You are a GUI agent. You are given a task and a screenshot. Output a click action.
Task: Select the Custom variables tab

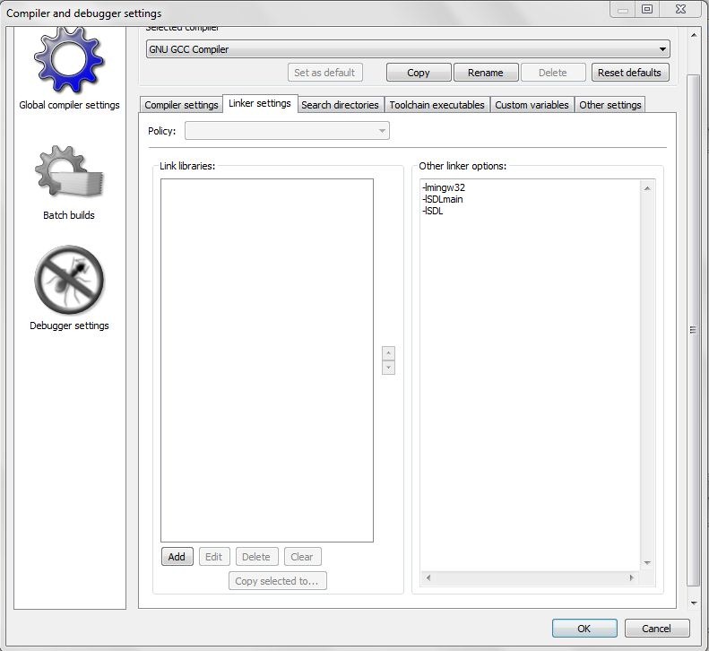[x=532, y=105]
